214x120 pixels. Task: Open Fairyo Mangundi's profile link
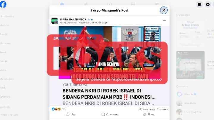coord(68,23)
